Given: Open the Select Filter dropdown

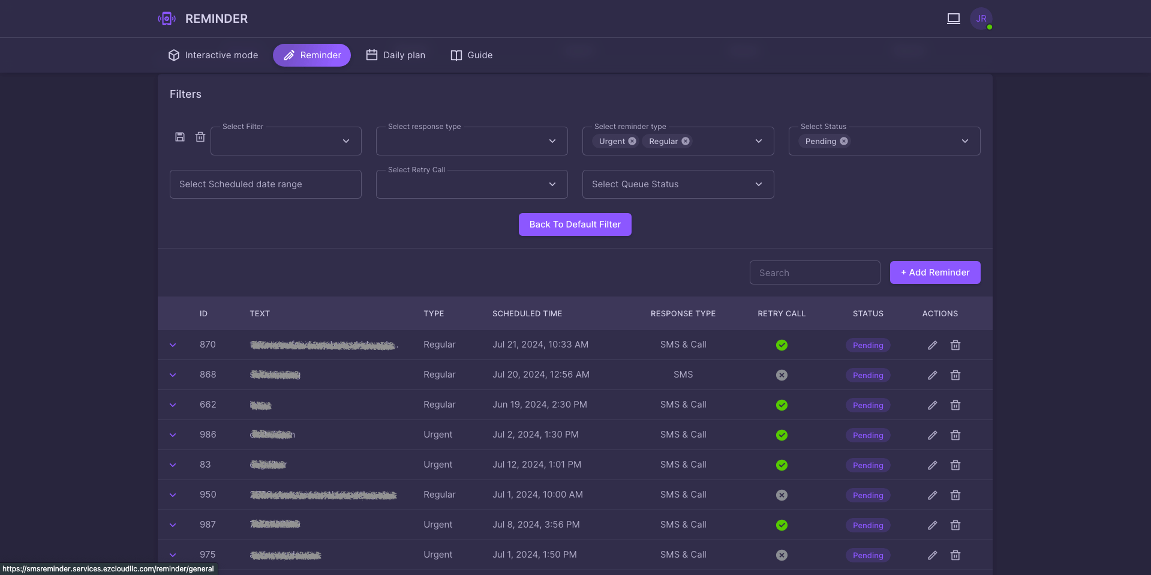Looking at the screenshot, I should coord(286,141).
